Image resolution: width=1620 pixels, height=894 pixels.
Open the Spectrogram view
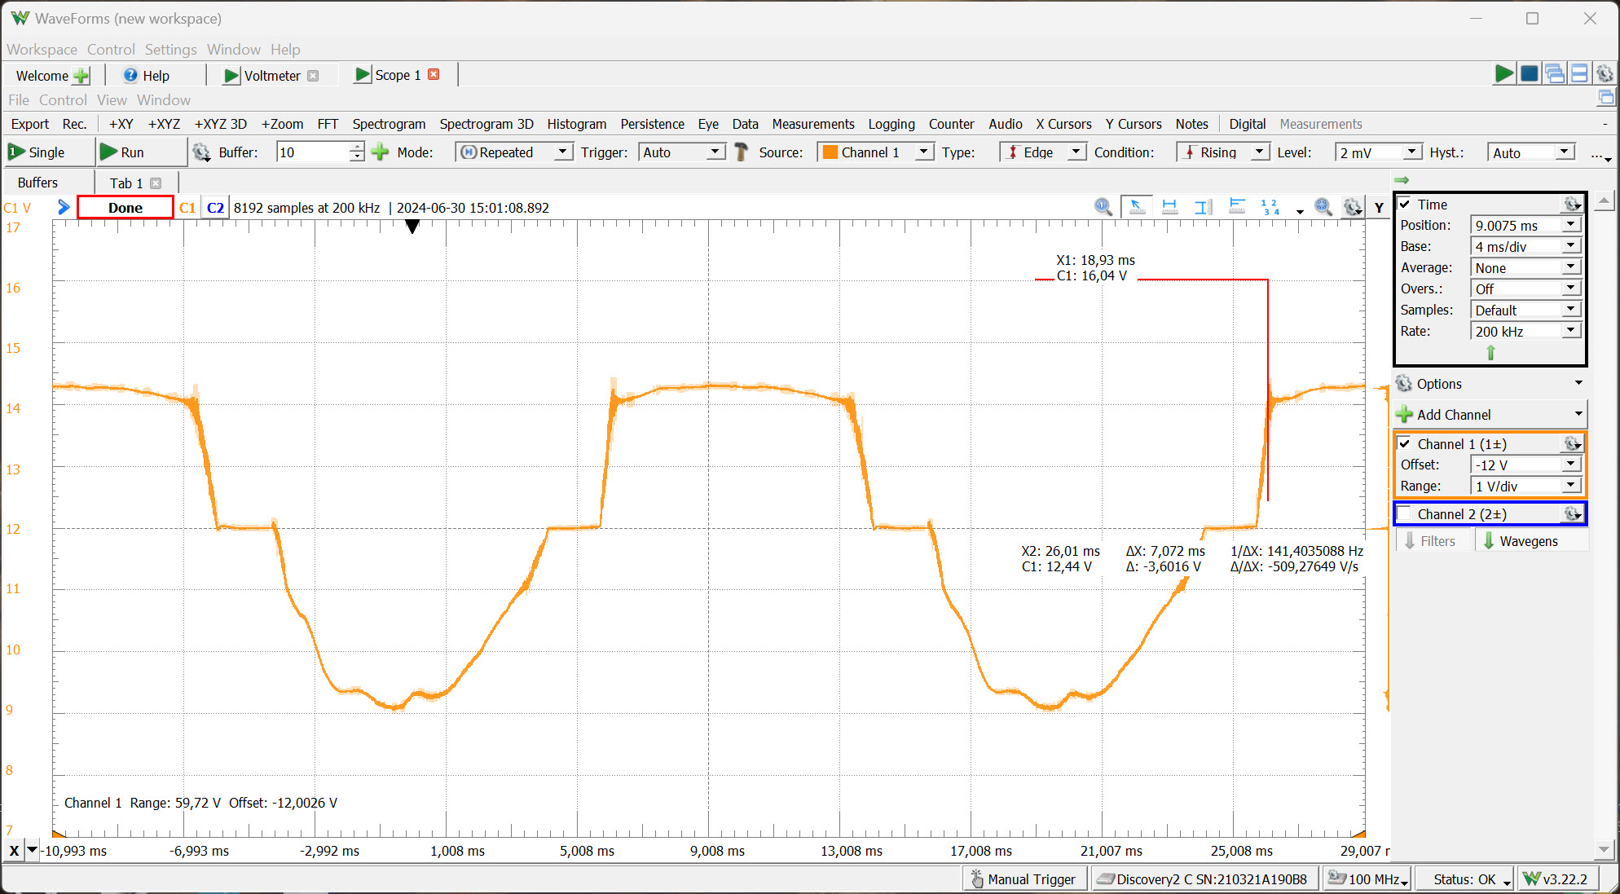click(x=389, y=124)
